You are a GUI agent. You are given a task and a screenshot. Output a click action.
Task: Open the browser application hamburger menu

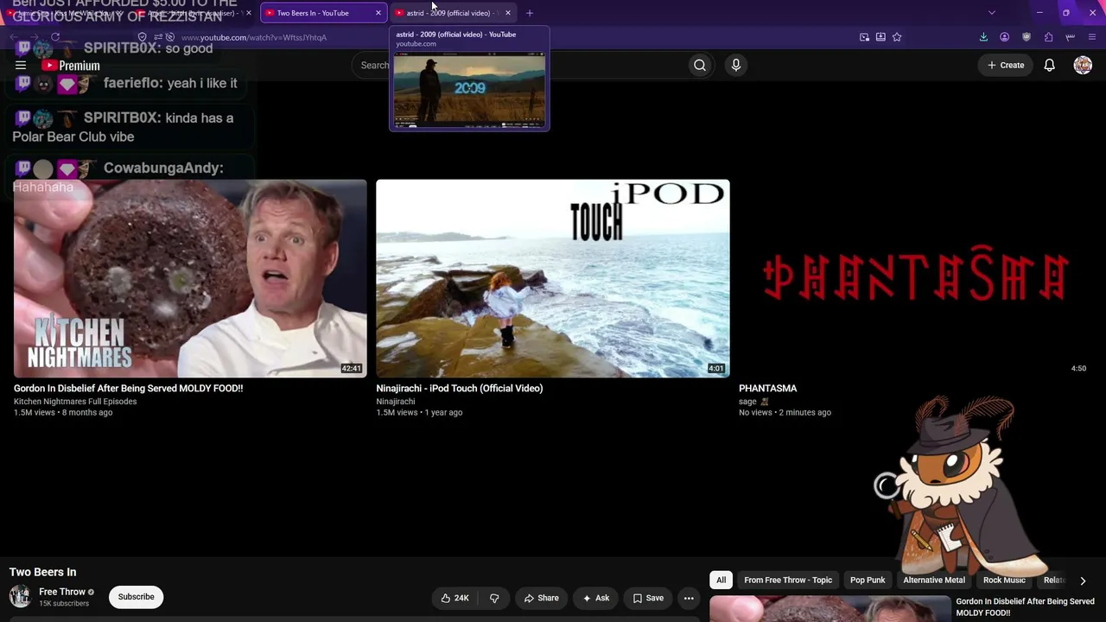1092,37
